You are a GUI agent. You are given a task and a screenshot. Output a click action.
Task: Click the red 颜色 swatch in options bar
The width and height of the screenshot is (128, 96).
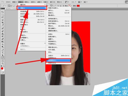(x=78, y=6)
